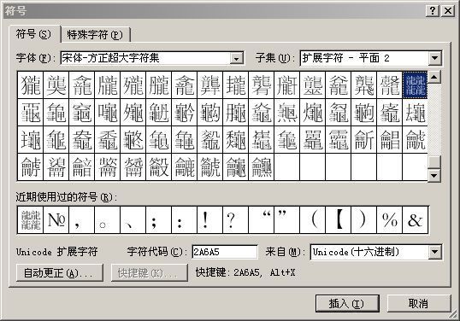Click the 自动更正(A)... button
This screenshot has width=460, height=321.
coord(60,273)
